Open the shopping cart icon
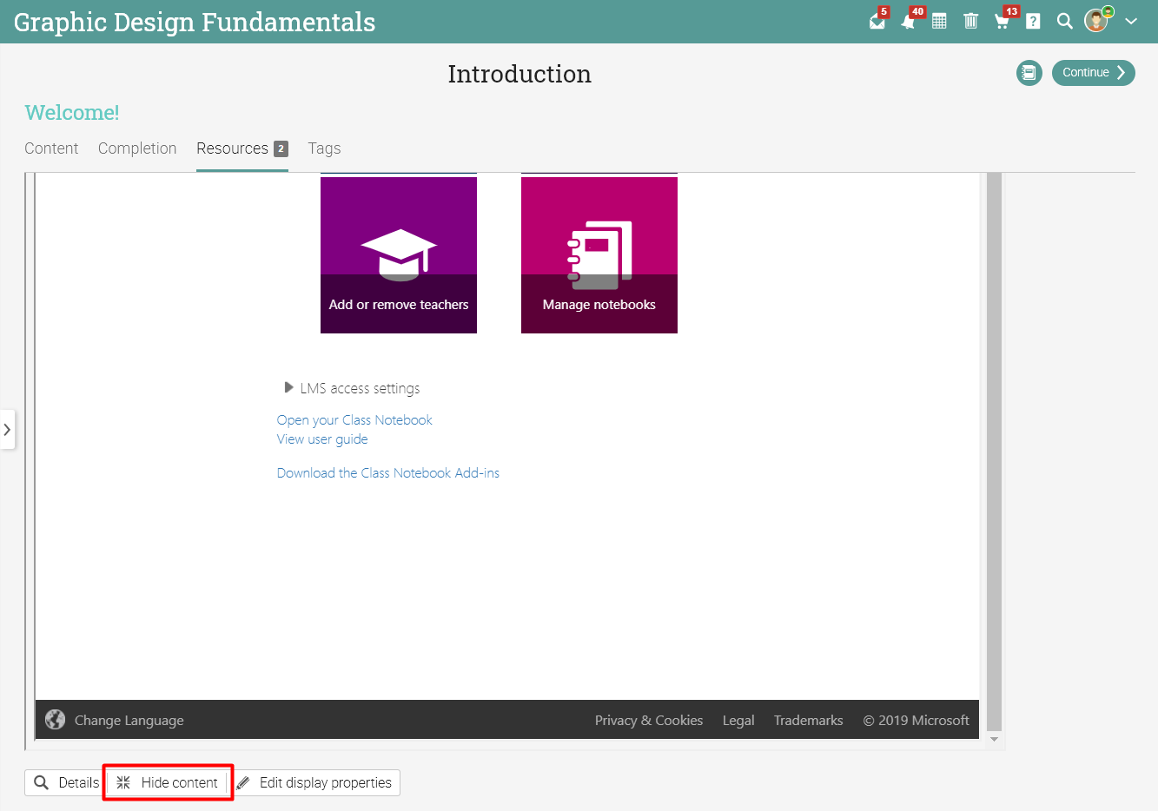1158x811 pixels. [1002, 21]
